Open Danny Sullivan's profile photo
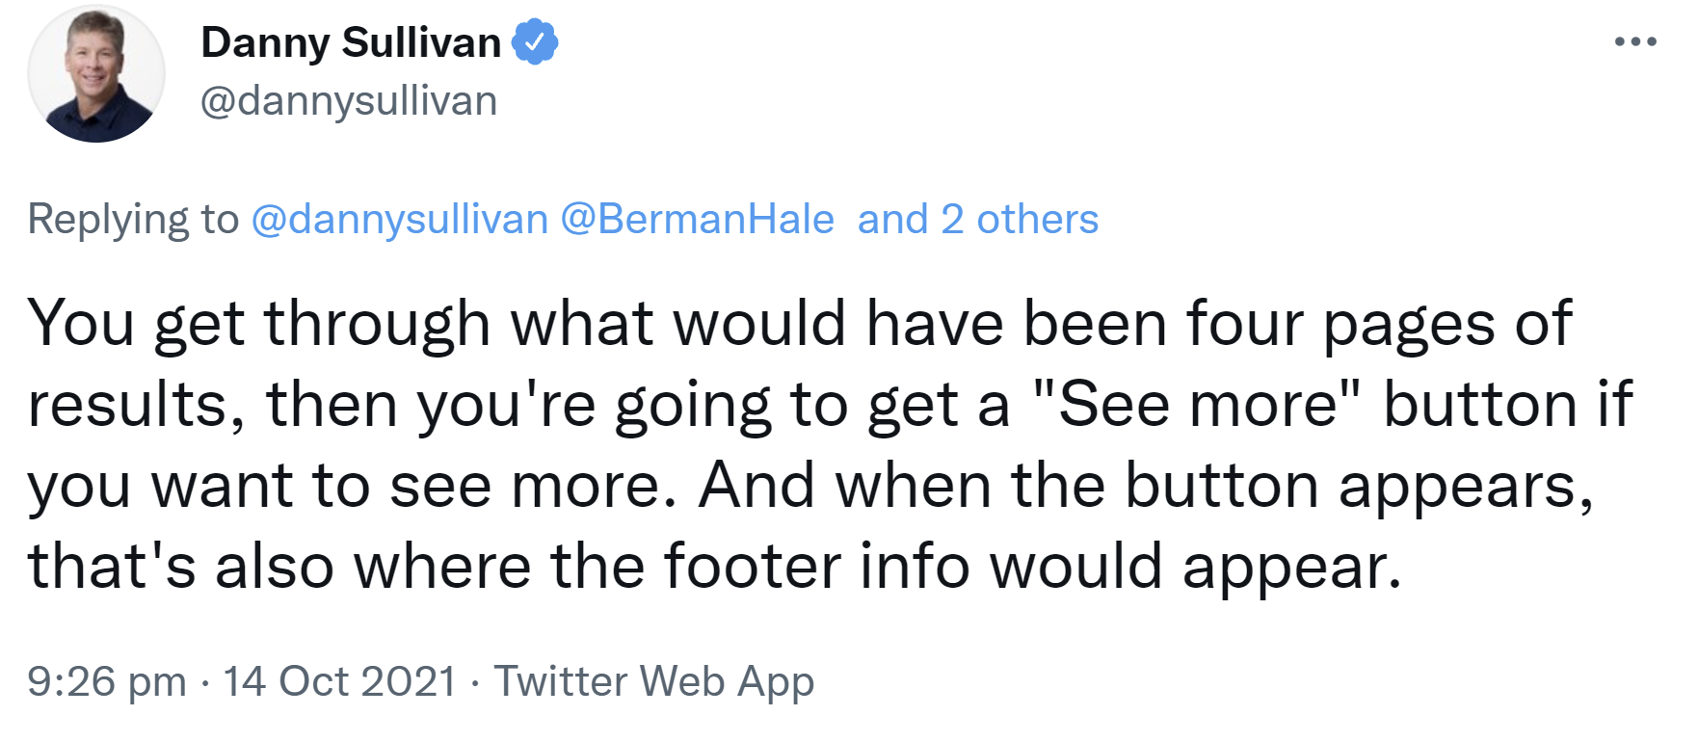Screen dimensions: 1698x742 coord(96,74)
